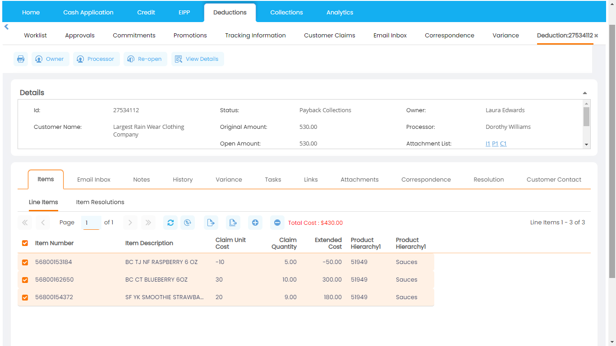Add a new line item with the plus icon
The width and height of the screenshot is (616, 346).
[255, 222]
